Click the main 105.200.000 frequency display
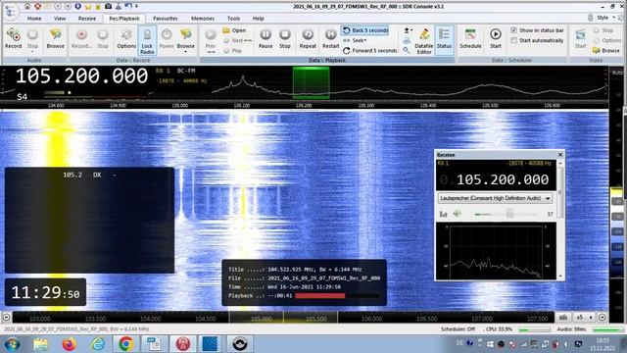Viewport: 627px width, 353px height. tap(81, 76)
